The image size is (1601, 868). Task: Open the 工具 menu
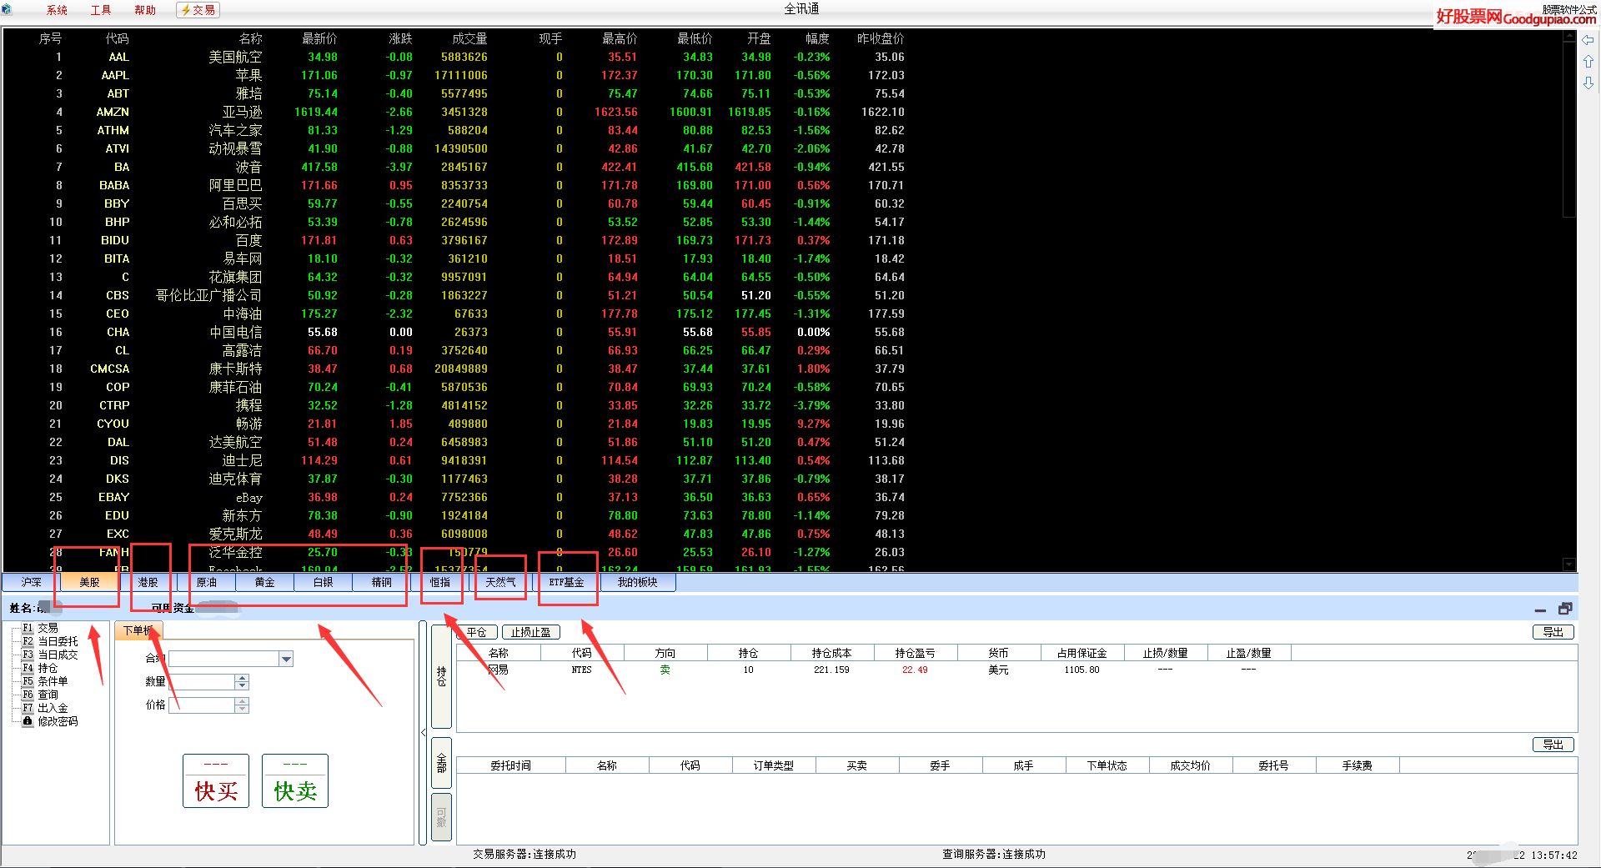(101, 10)
